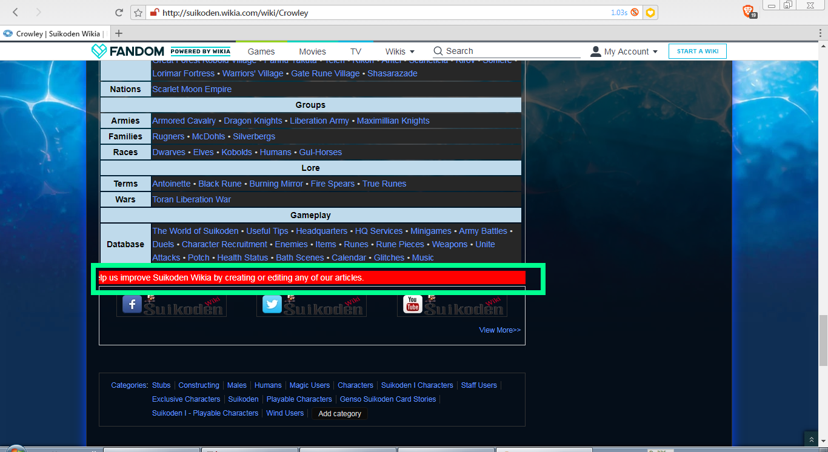Open the Burning Mirror link

(x=276, y=184)
